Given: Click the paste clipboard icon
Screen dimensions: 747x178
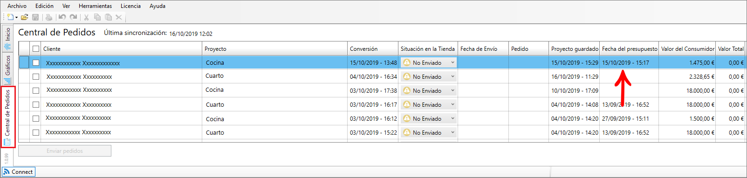Looking at the screenshot, I should pos(109,17).
